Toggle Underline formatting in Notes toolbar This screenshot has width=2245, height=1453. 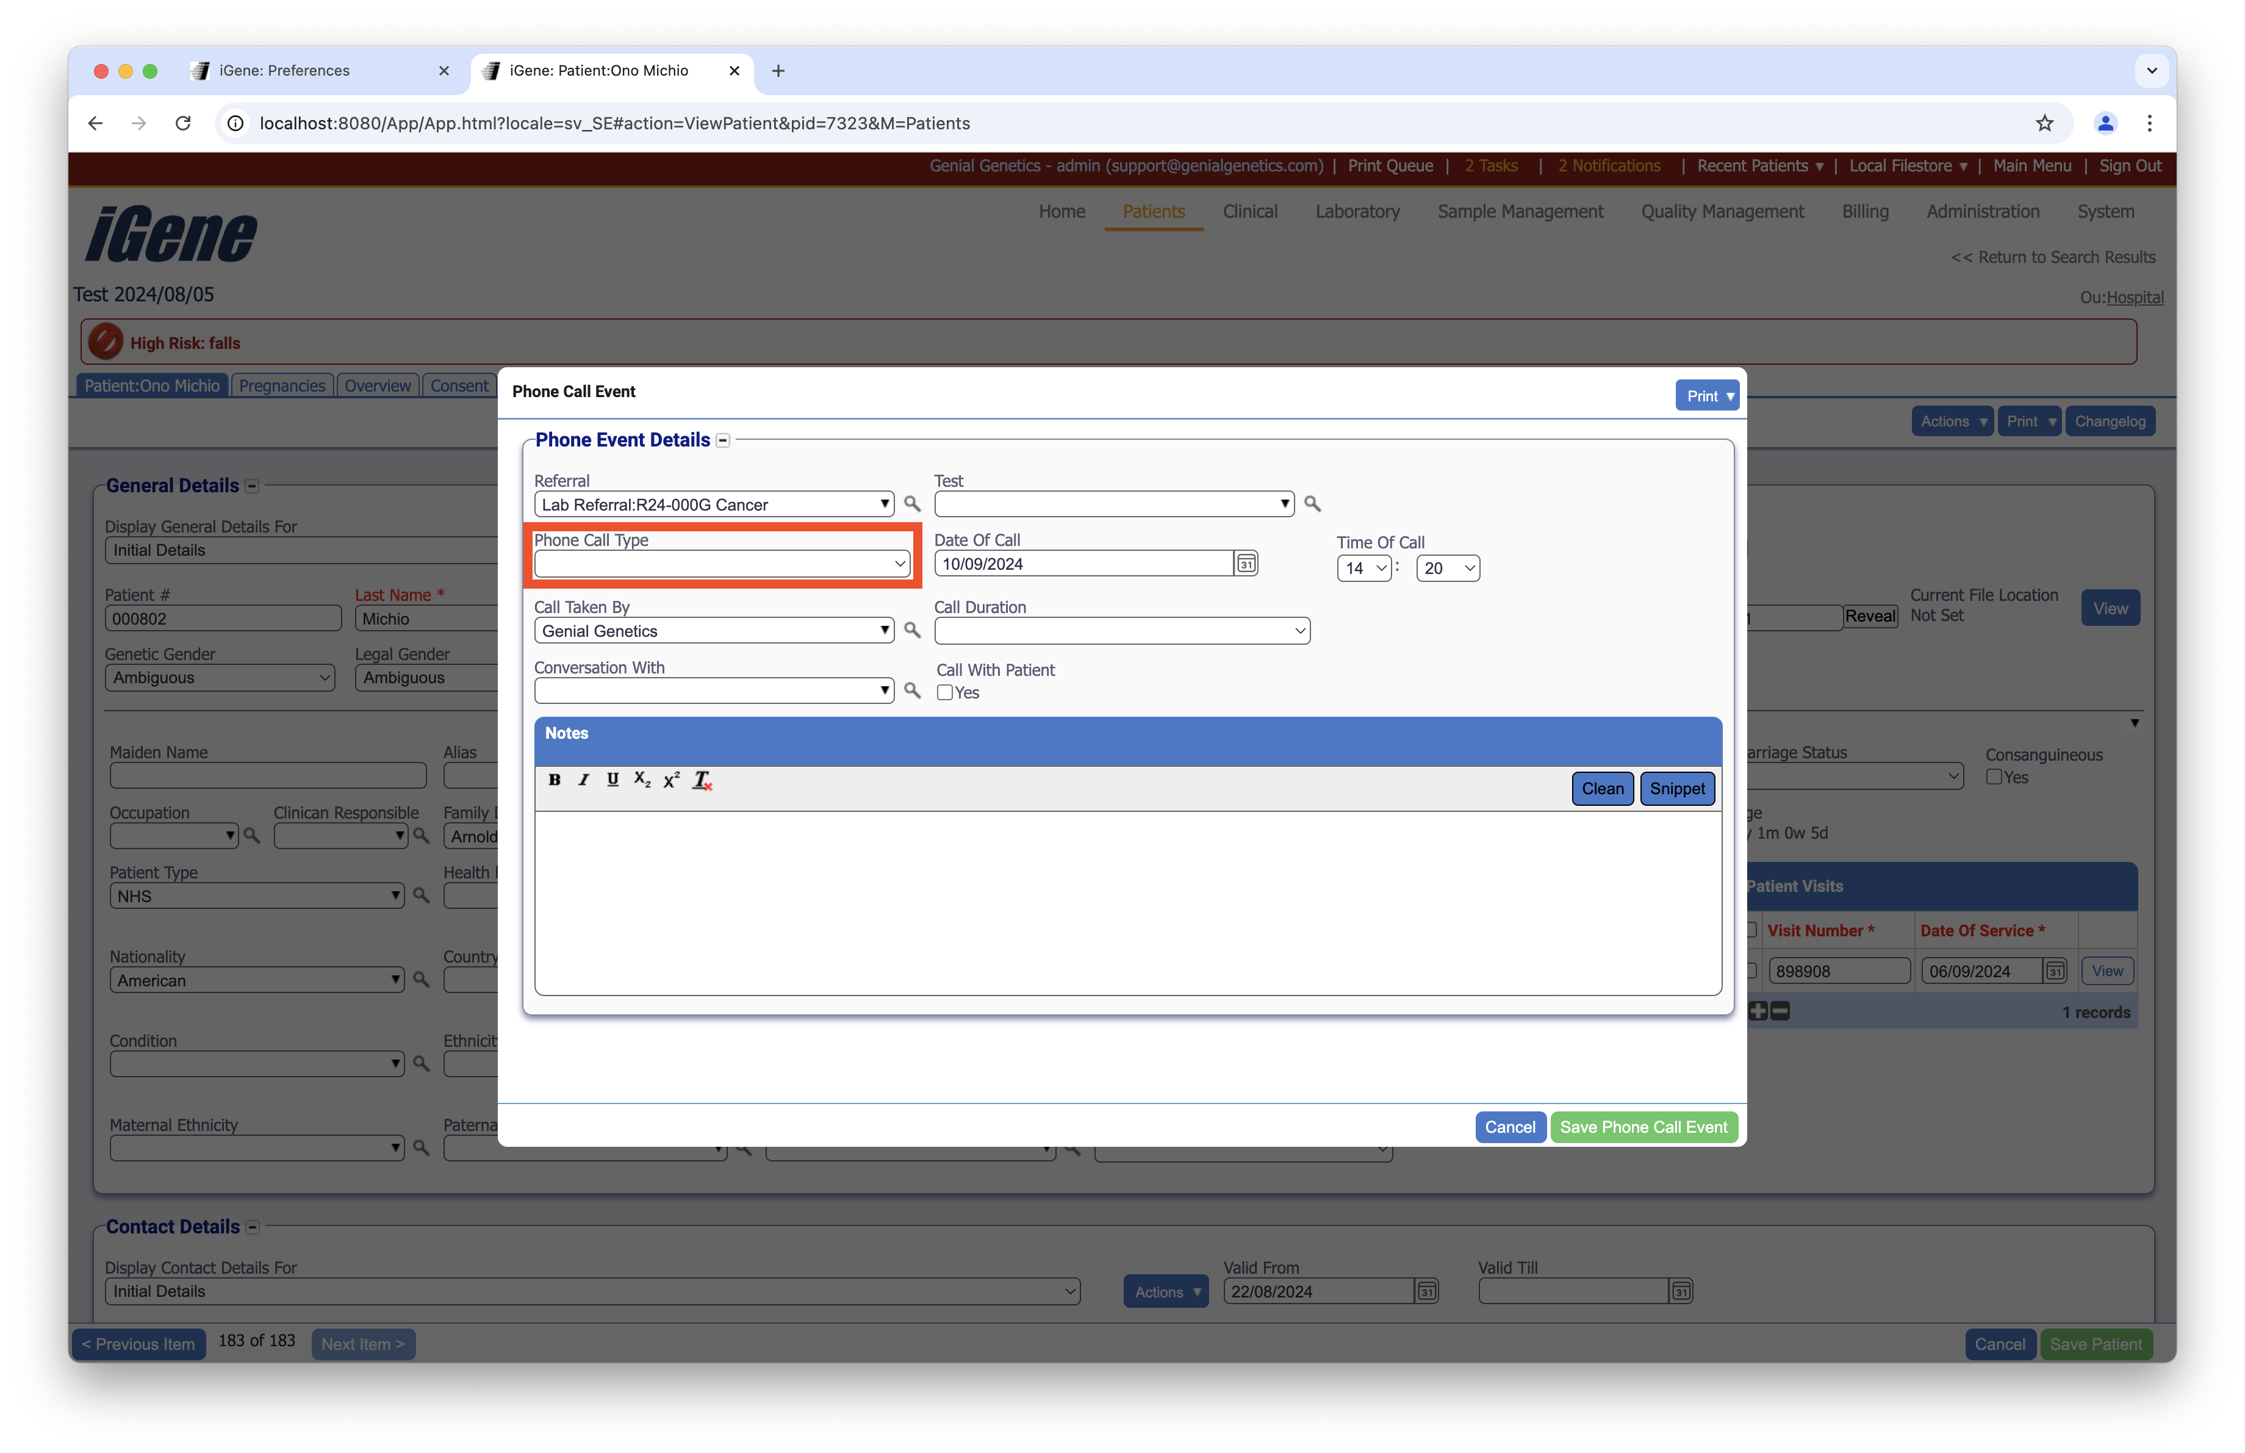(612, 780)
